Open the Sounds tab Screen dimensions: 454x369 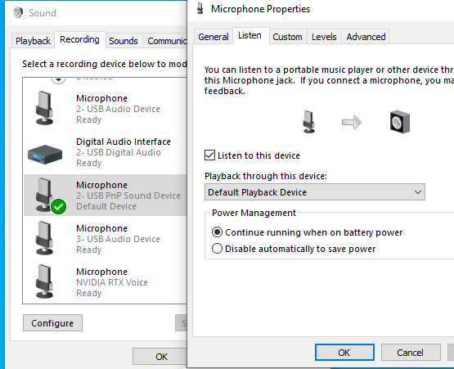[124, 41]
